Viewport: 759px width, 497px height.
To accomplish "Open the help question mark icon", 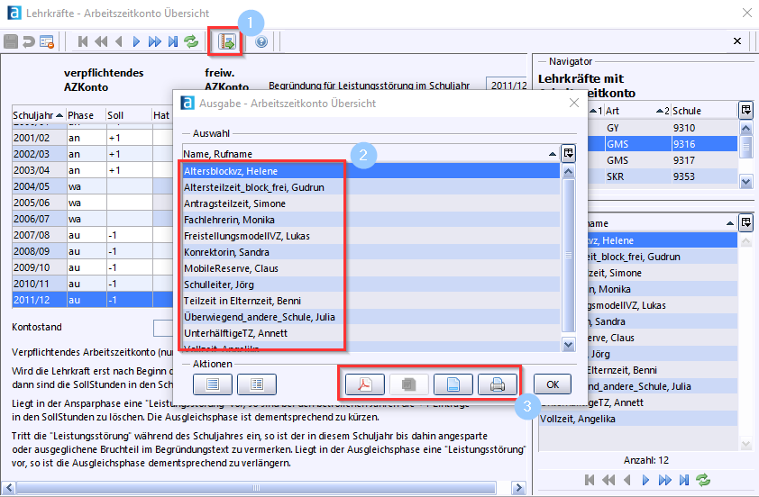I will point(261,42).
